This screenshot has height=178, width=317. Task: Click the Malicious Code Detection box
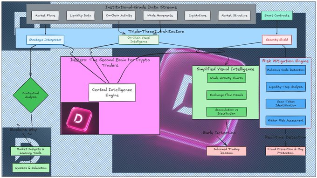(286, 70)
